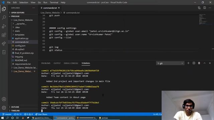This screenshot has height=120, width=214.
Task: Open the Edit menu
Action: [15, 2]
